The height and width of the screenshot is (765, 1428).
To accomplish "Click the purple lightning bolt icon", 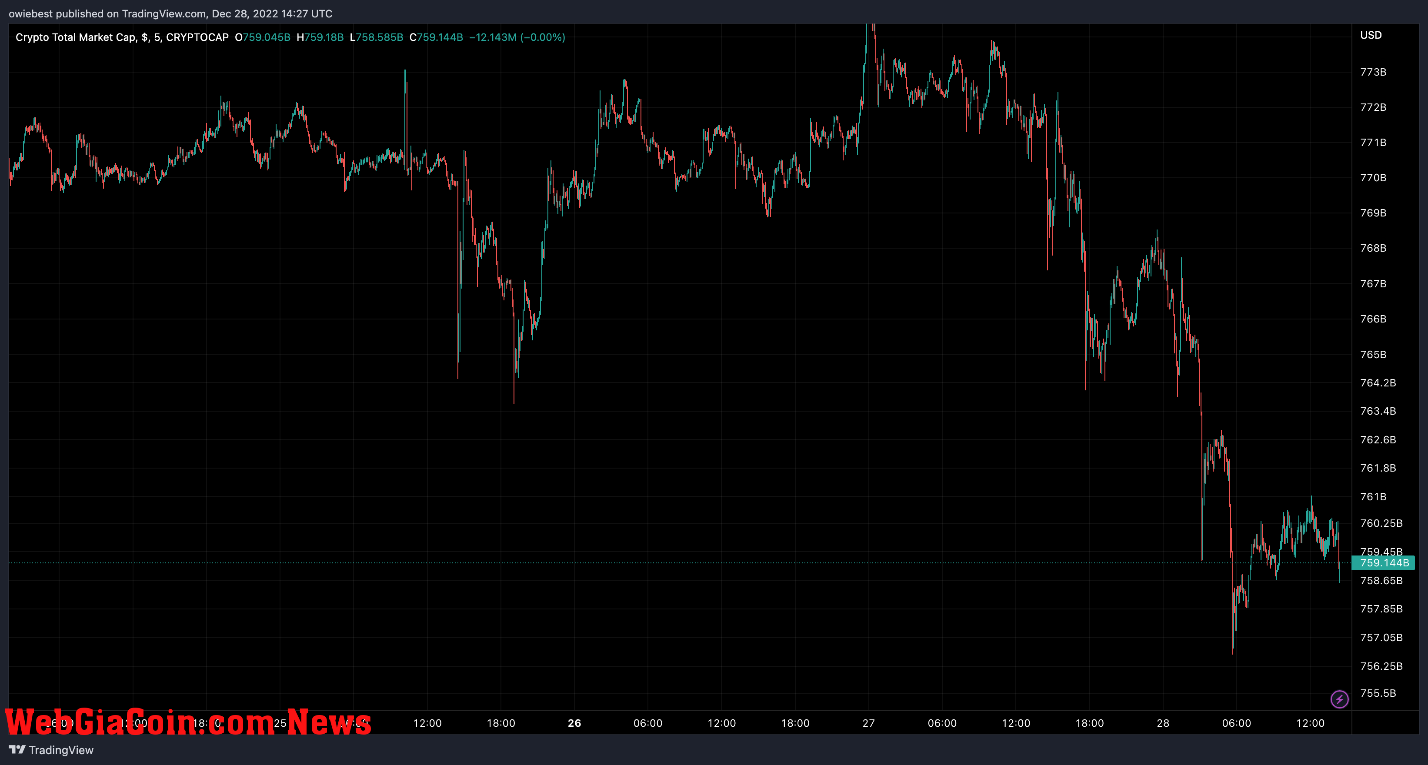I will pos(1339,699).
